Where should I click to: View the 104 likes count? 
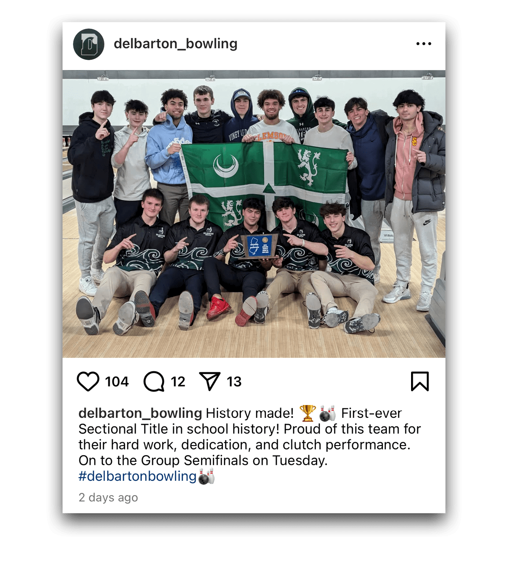(117, 381)
